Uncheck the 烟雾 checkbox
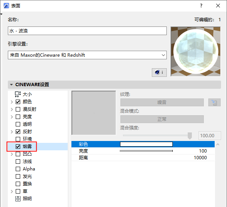This screenshot has width=227, height=207. [18, 147]
